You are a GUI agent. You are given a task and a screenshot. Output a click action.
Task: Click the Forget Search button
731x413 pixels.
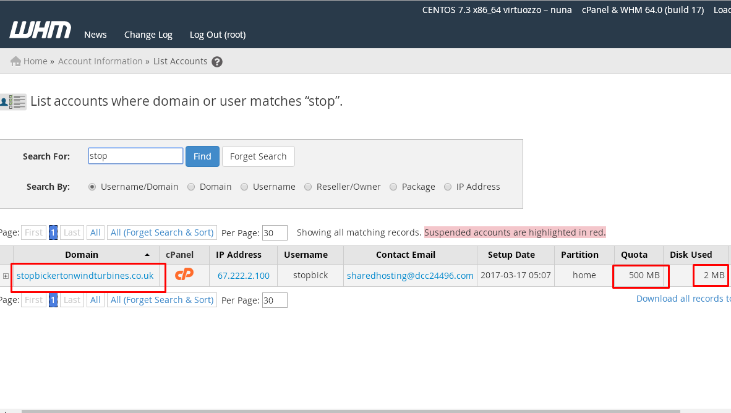tap(259, 156)
